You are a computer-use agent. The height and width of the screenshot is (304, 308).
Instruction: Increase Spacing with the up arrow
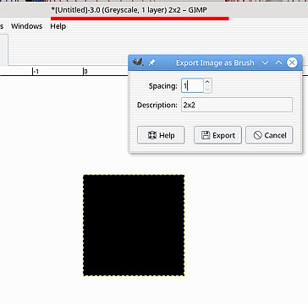[x=207, y=82]
